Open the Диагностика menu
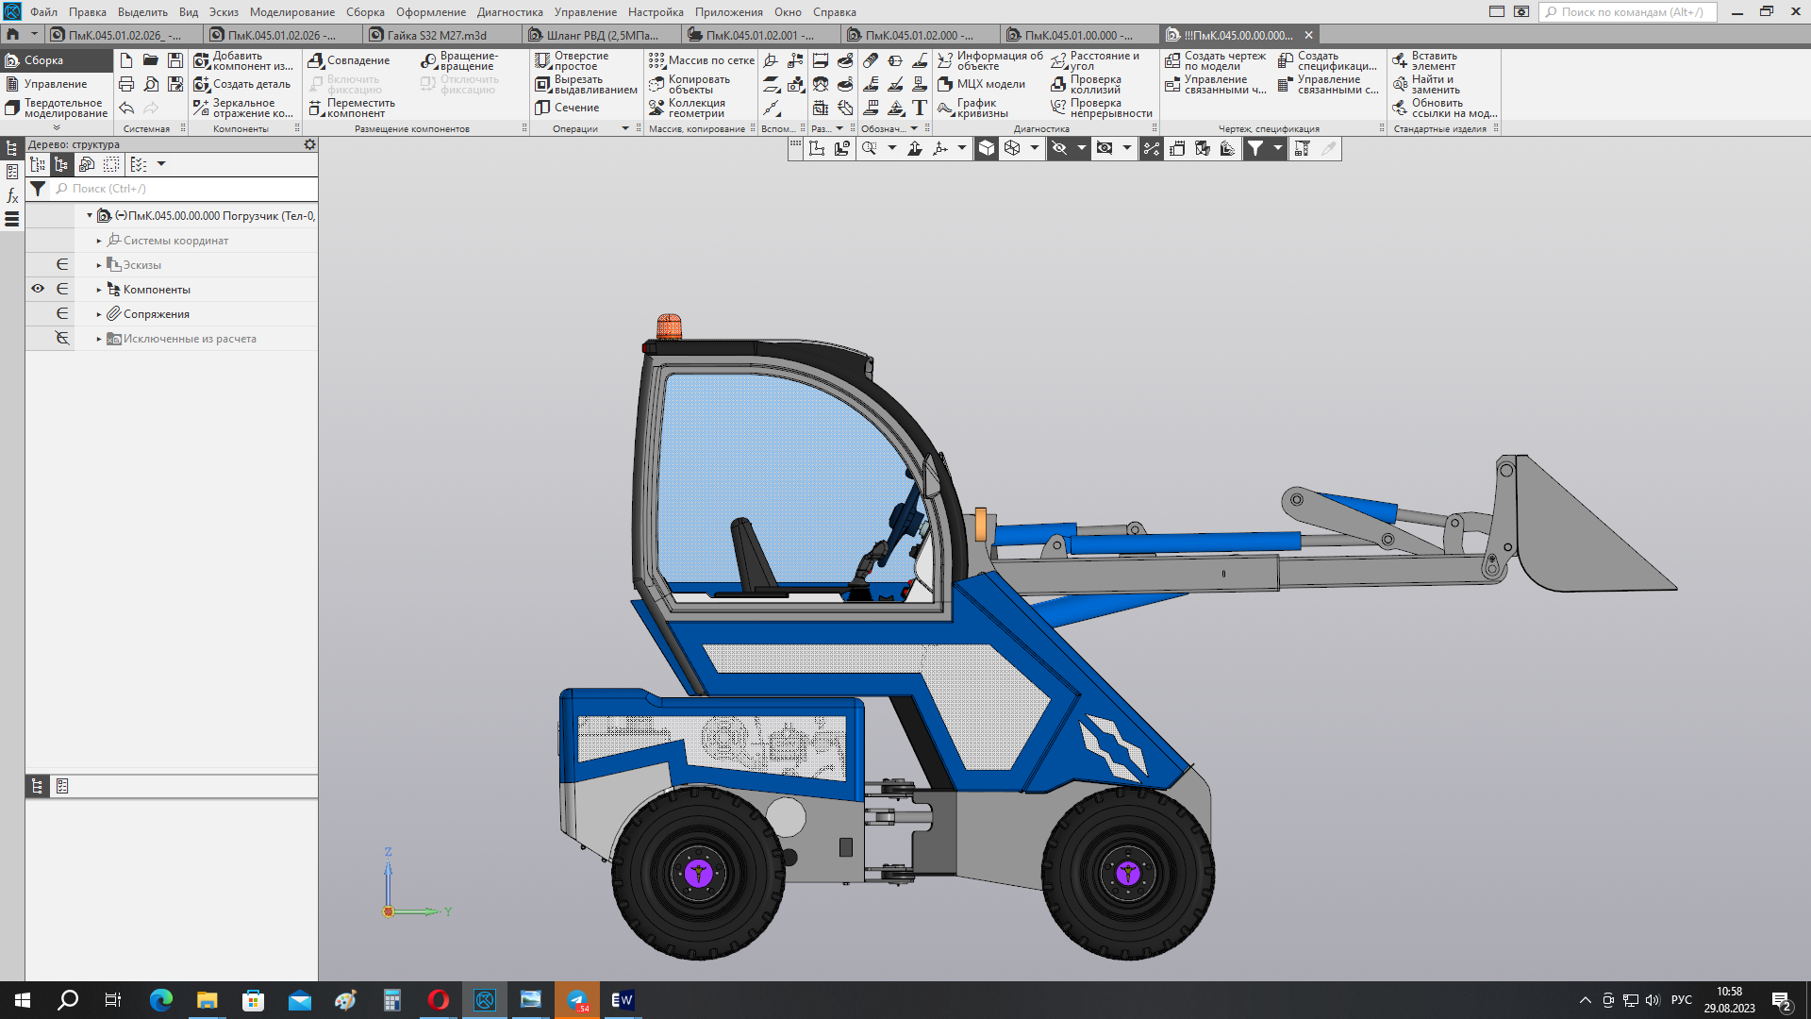Screen dimensions: 1811x1019 click(509, 12)
